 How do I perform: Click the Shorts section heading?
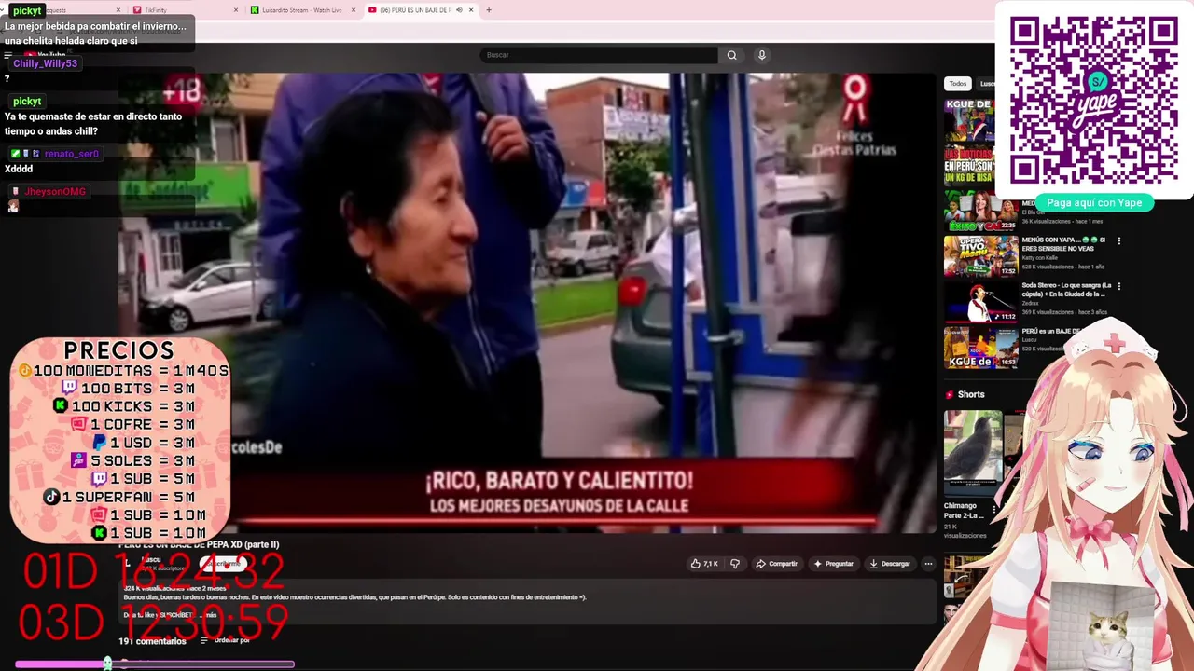[971, 394]
